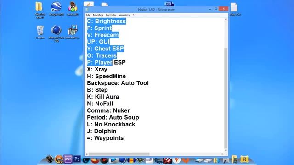Open the blue letter-C dock icon

86,160
